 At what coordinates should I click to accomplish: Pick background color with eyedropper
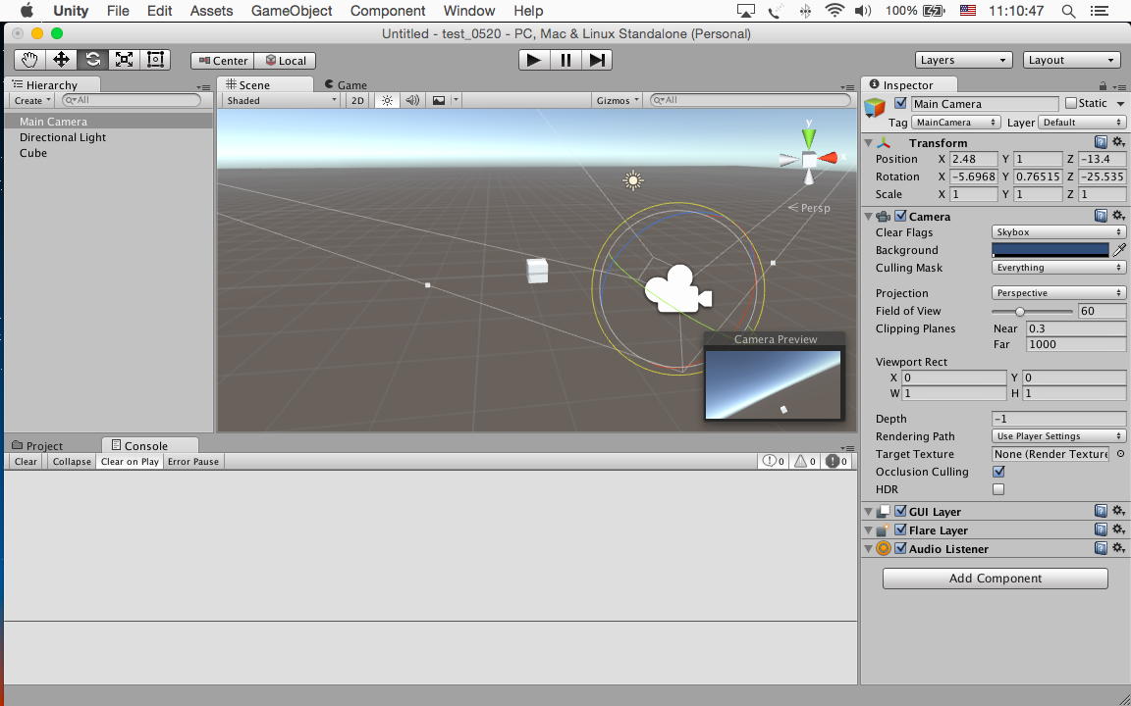(1119, 250)
